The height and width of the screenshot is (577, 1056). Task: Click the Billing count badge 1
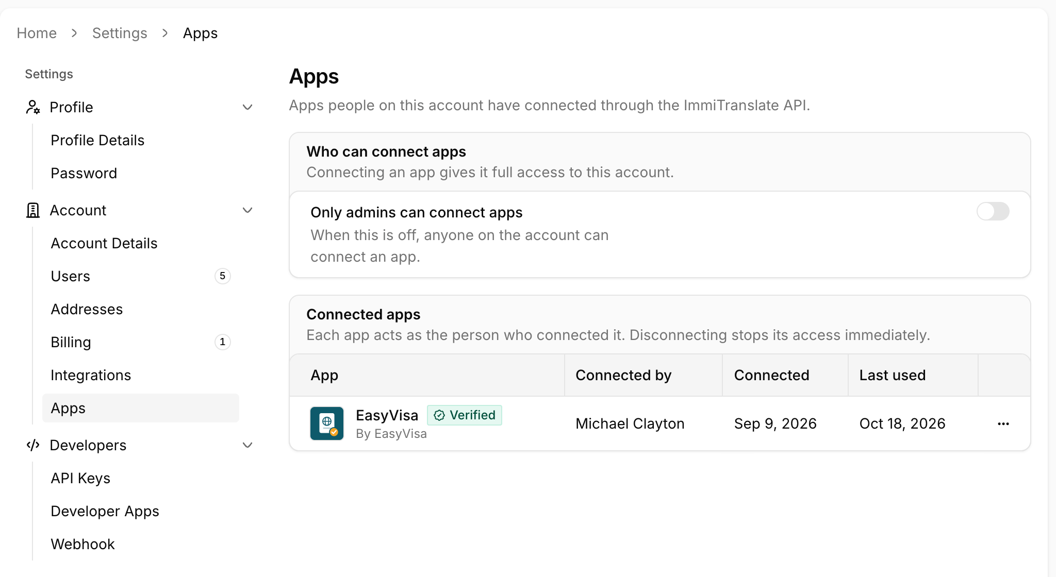point(222,342)
